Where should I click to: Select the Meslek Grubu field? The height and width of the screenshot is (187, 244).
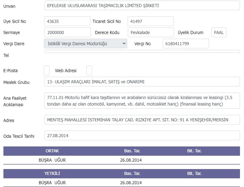[142, 81]
